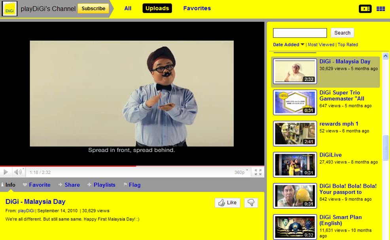Click the playDiGi uploader link under video title
The image size is (390, 240).
[26, 211]
